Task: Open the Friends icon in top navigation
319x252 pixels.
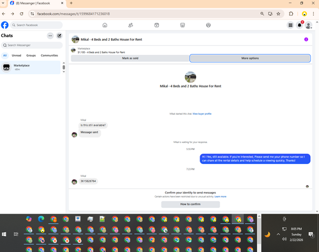Action: point(131,25)
